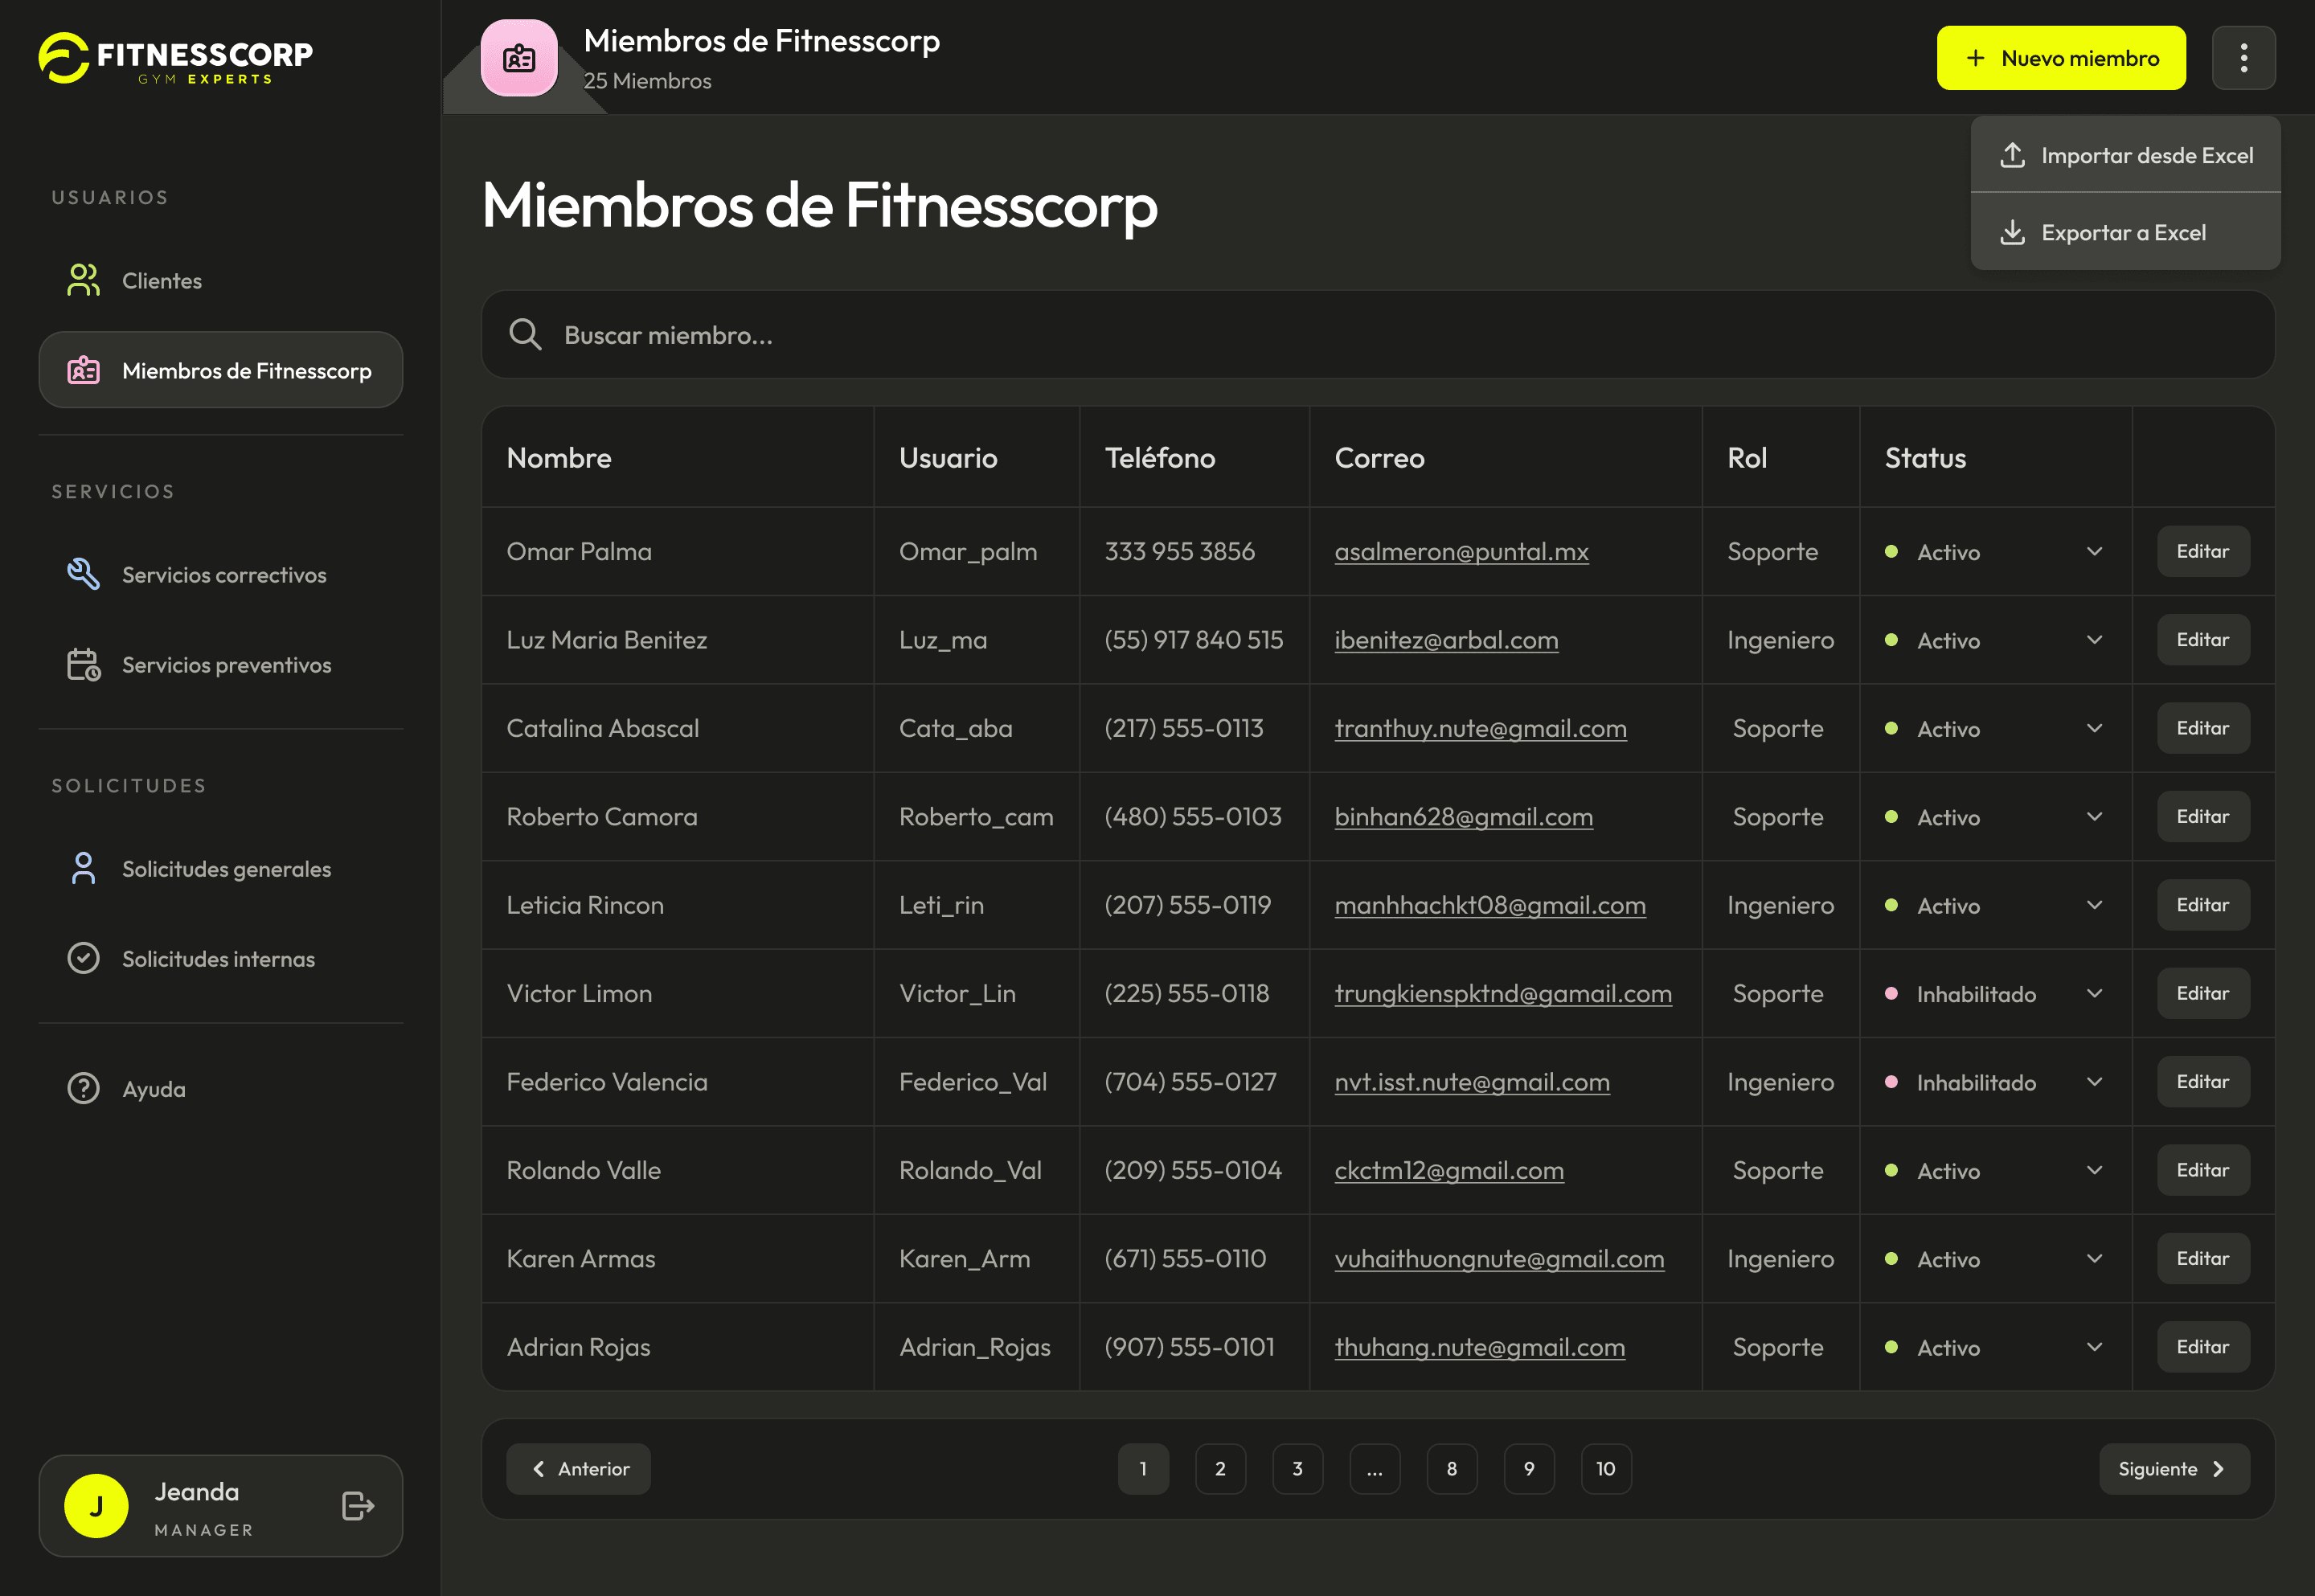
Task: Click the search magnifier icon
Action: [525, 334]
